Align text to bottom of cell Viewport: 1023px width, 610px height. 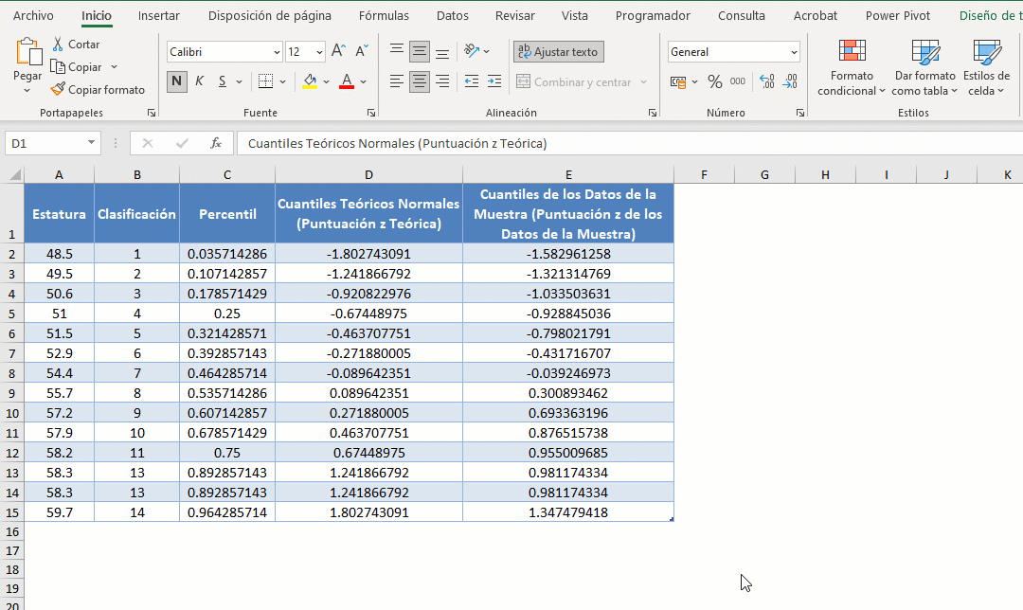pos(442,51)
